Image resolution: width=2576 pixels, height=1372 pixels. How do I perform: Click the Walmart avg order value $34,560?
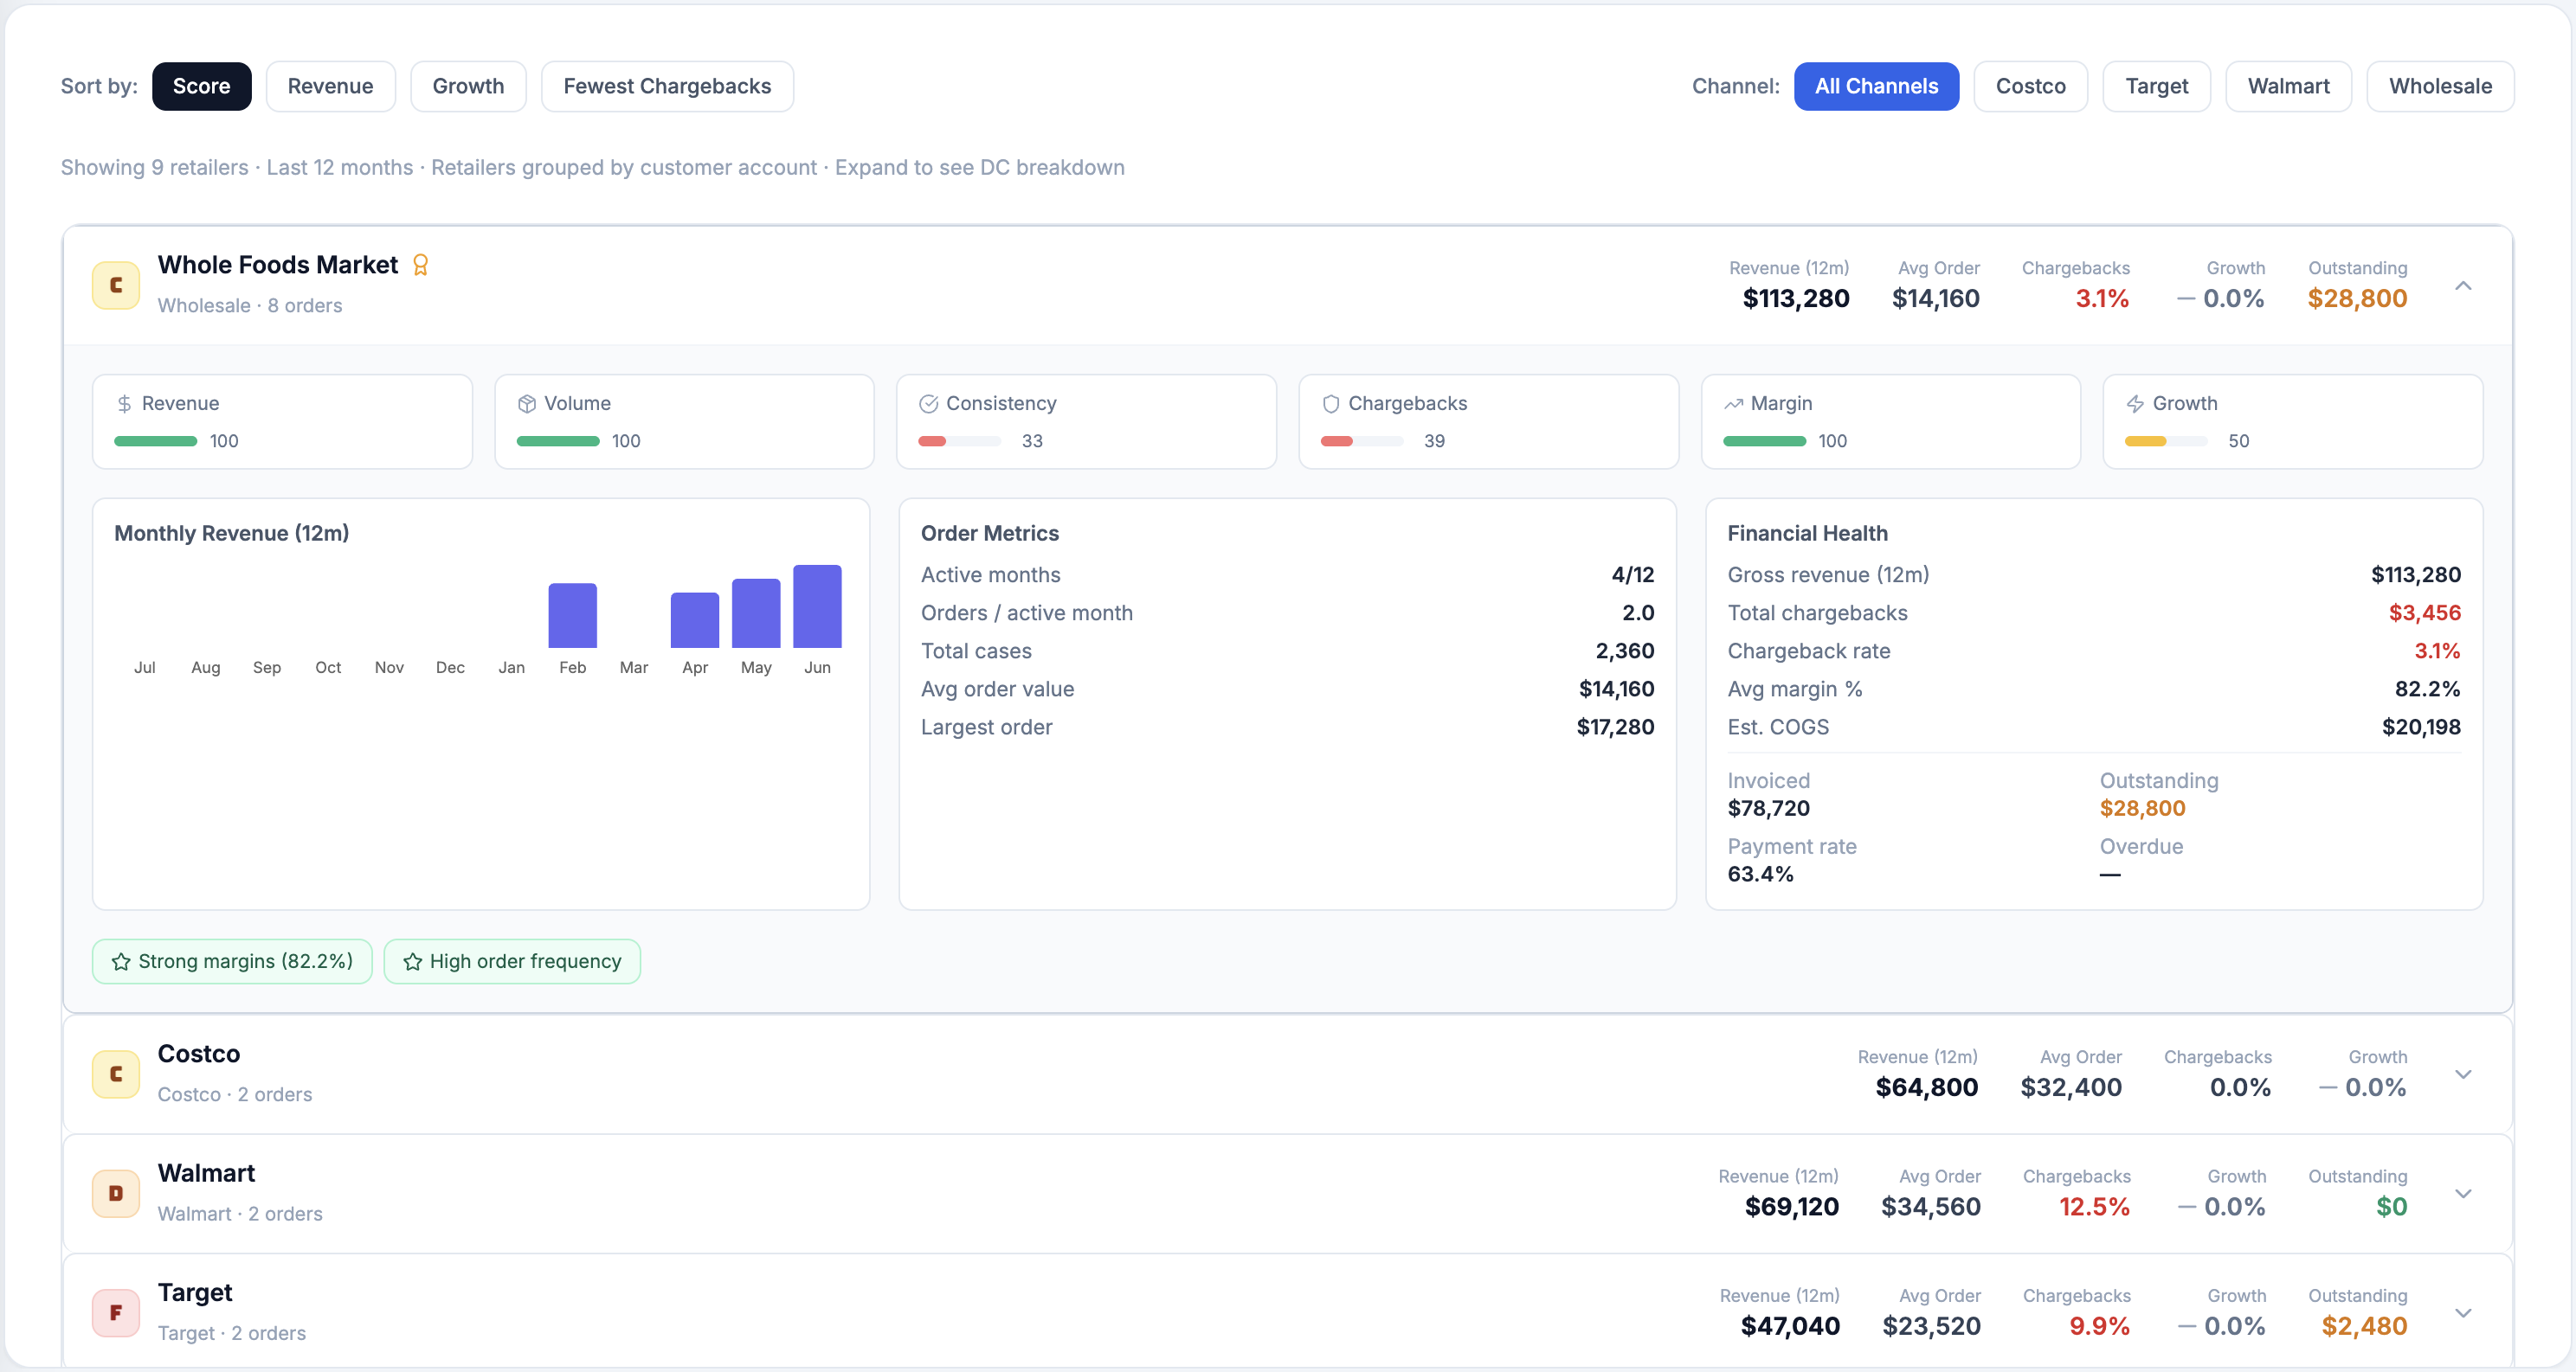(x=1931, y=1207)
